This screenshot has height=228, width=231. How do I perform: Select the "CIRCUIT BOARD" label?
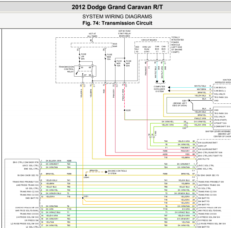coord(149,40)
